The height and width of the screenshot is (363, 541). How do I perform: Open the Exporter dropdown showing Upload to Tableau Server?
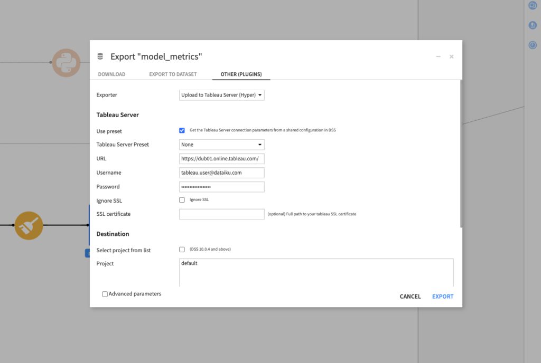click(x=221, y=95)
